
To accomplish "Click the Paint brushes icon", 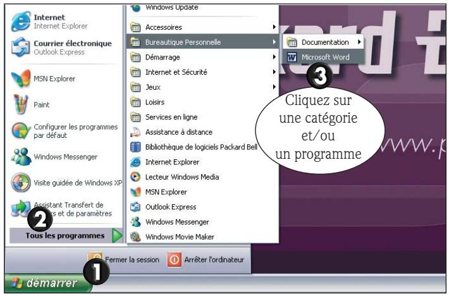I will pyautogui.click(x=21, y=104).
